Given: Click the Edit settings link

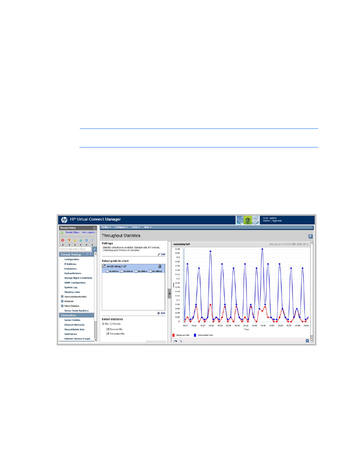Looking at the screenshot, I should tap(162, 254).
